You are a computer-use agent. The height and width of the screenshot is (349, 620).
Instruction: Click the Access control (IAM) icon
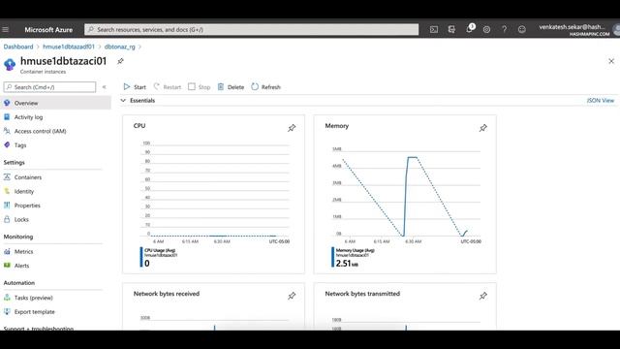(7, 131)
